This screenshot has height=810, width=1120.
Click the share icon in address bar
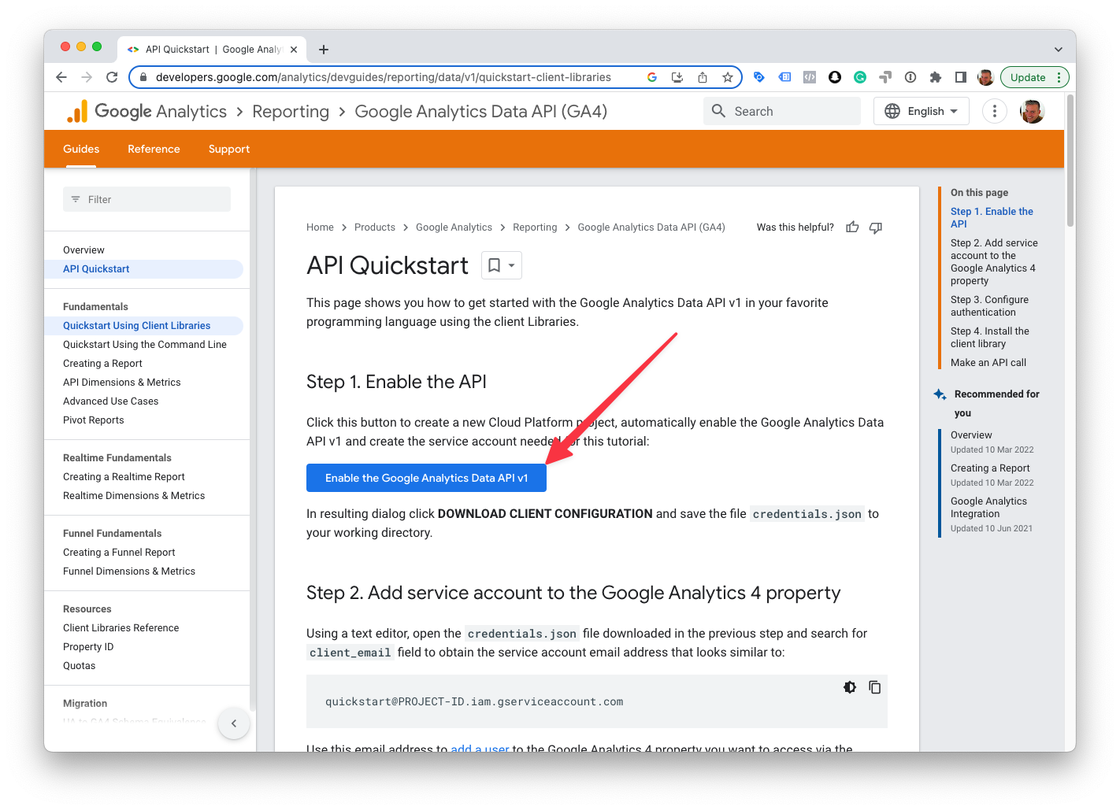[703, 77]
